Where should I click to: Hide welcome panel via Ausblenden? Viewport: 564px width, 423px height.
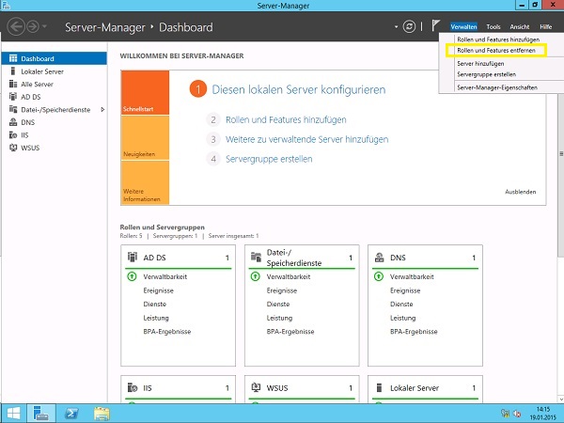[521, 192]
